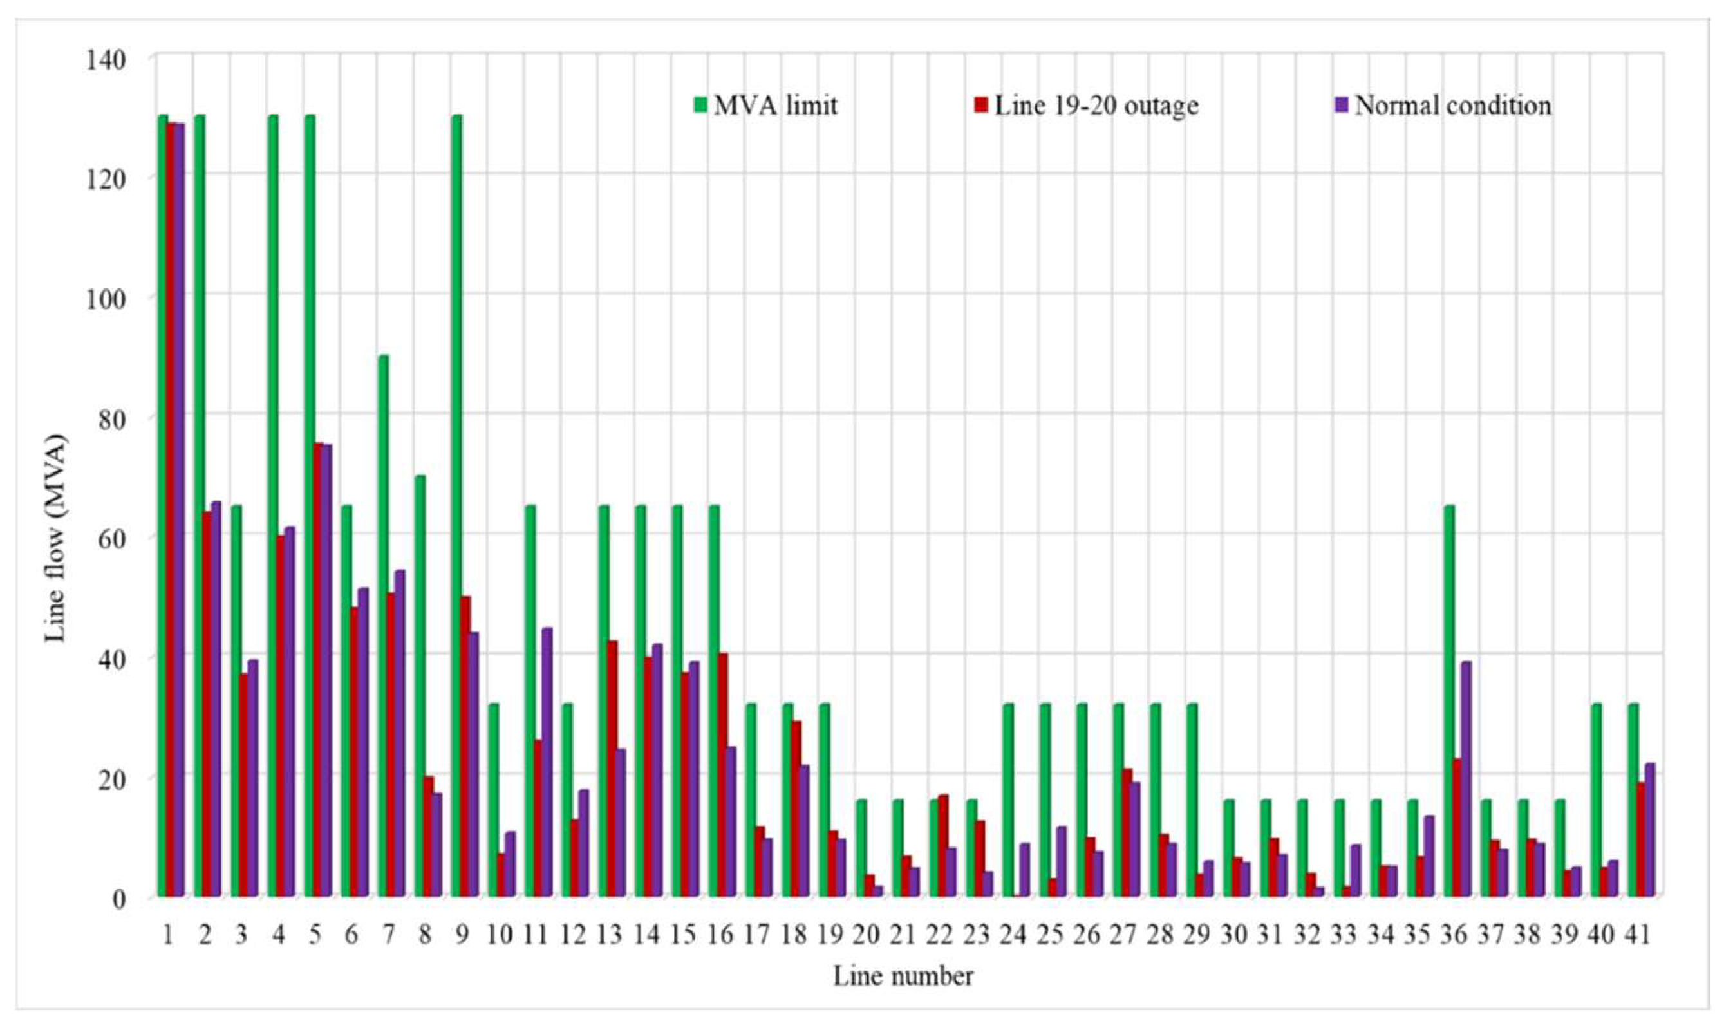
Task: Click the purple normal condition bar for line 11
Action: tap(547, 762)
